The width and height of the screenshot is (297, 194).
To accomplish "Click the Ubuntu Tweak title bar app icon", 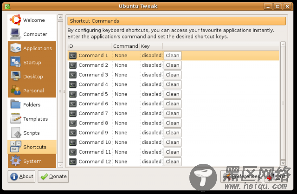I will tap(7, 6).
